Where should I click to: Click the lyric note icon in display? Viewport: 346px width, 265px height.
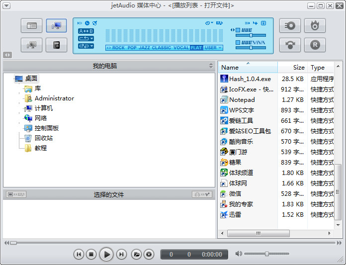[219, 23]
